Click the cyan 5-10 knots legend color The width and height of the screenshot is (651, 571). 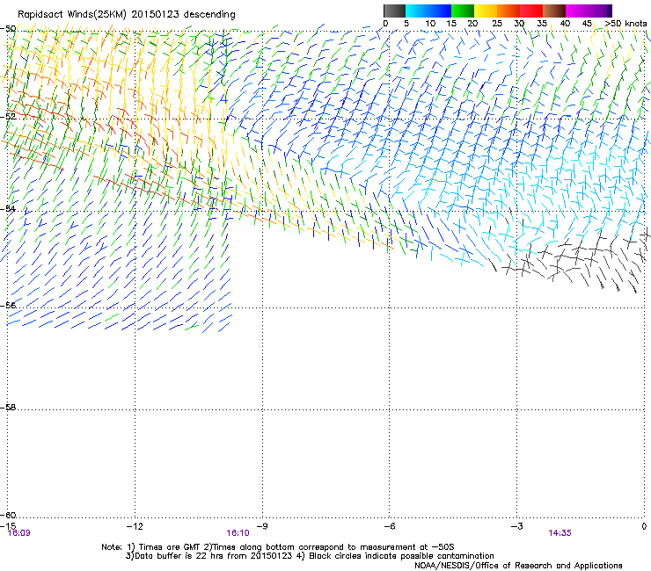pos(417,11)
